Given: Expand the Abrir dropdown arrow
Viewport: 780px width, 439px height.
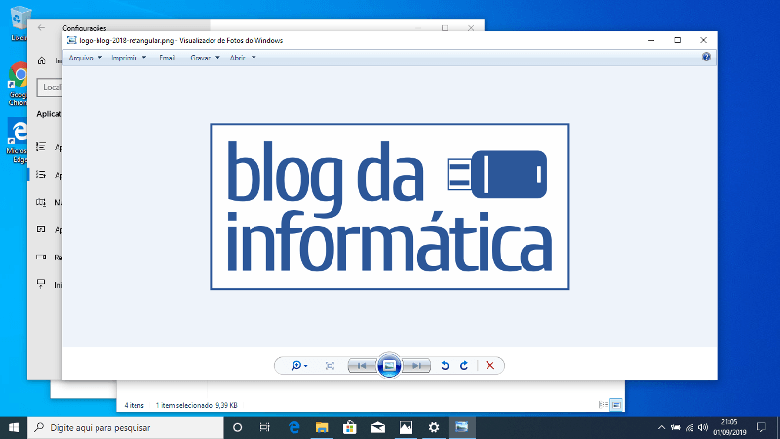Looking at the screenshot, I should (x=253, y=58).
